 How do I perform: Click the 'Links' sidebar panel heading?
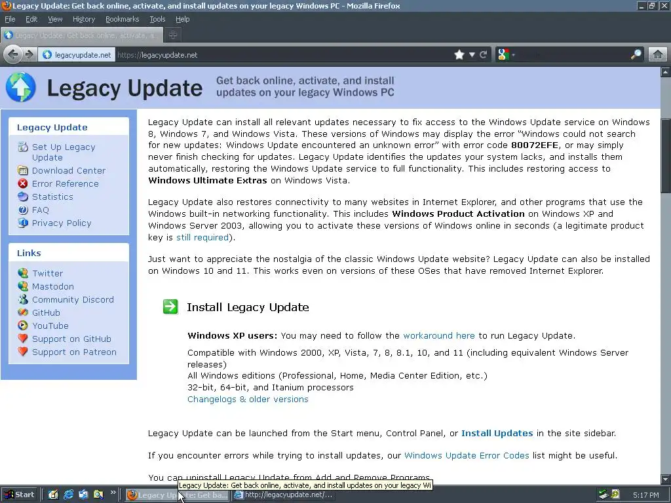tap(29, 253)
